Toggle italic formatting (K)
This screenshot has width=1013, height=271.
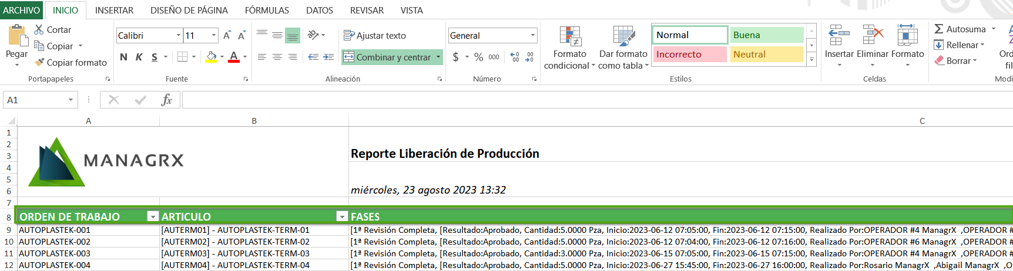139,57
